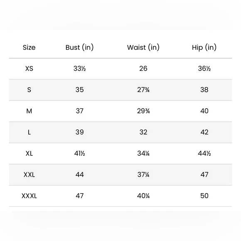Click the Waist (in) column header

(143, 47)
